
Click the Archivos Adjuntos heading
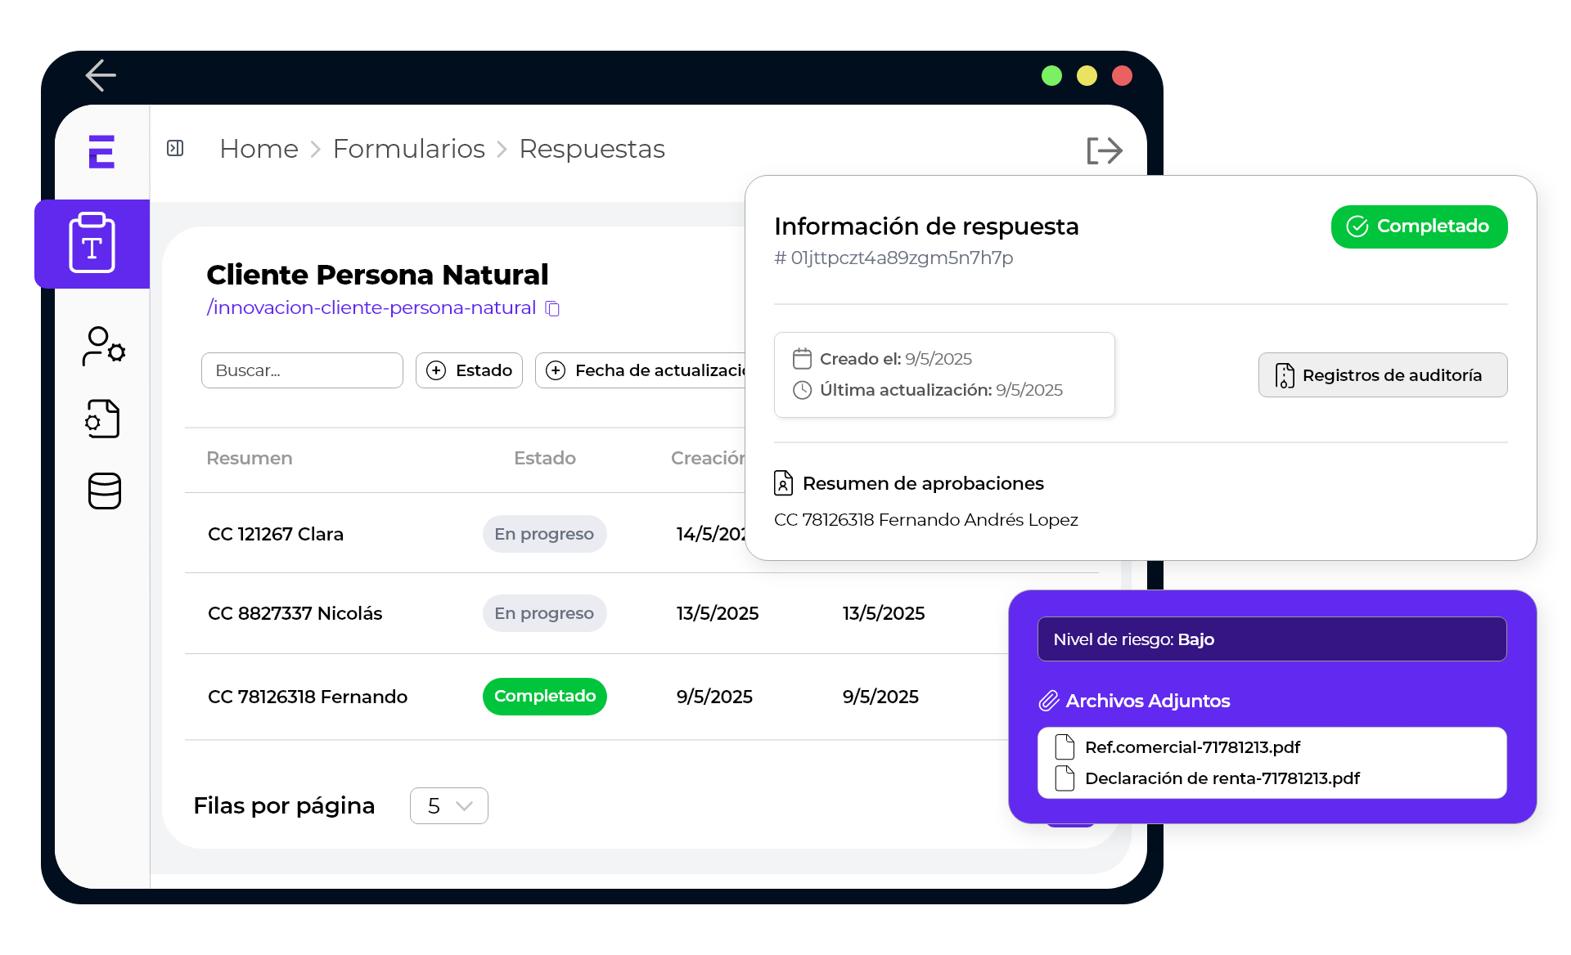pos(1147,701)
